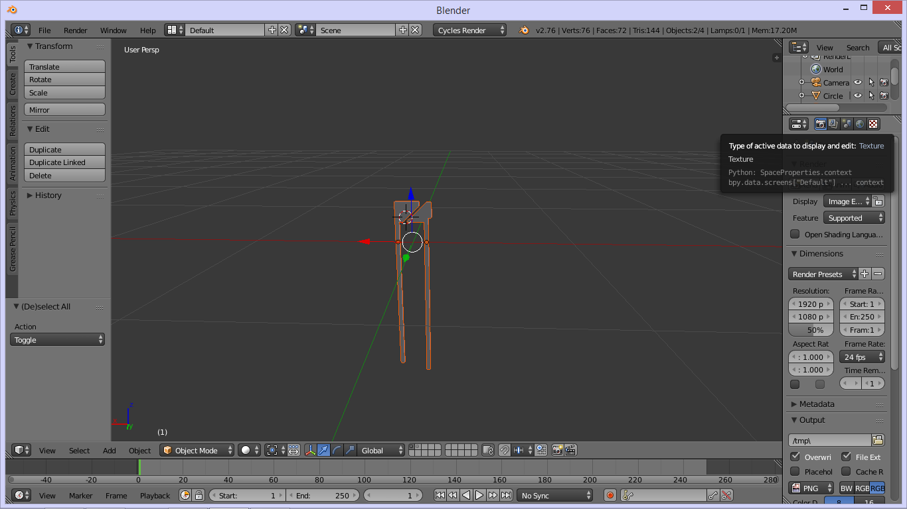The height and width of the screenshot is (509, 907).
Task: Click the Translate button
Action: (x=65, y=66)
